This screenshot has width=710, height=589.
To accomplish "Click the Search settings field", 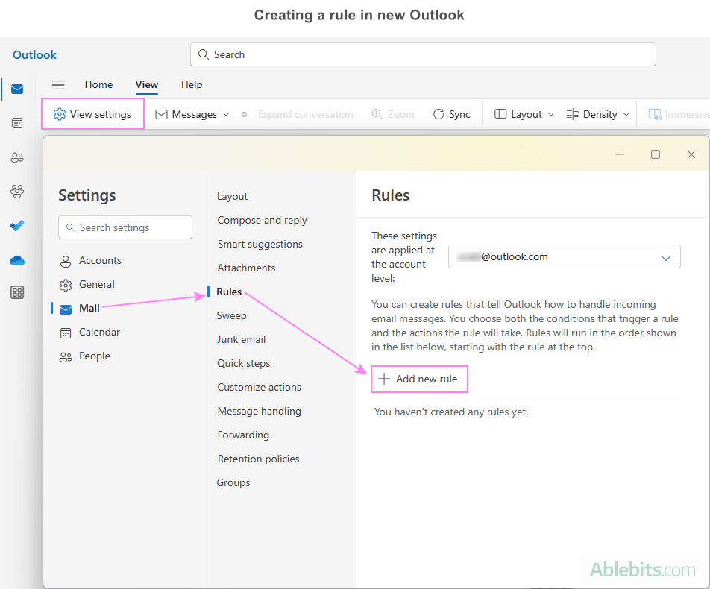I will [x=125, y=227].
